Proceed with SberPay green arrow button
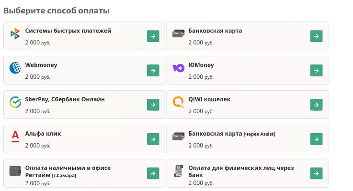 [x=153, y=105]
